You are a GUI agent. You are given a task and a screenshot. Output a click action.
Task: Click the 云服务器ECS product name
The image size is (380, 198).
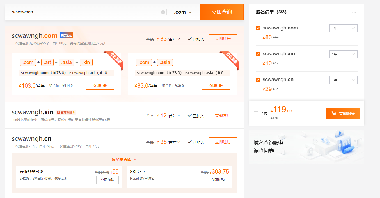coord(31,172)
